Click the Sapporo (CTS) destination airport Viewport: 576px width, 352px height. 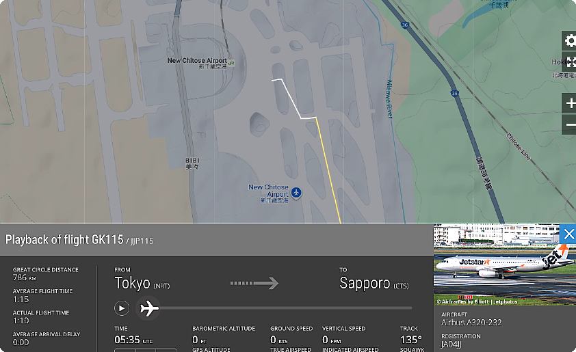(x=374, y=284)
